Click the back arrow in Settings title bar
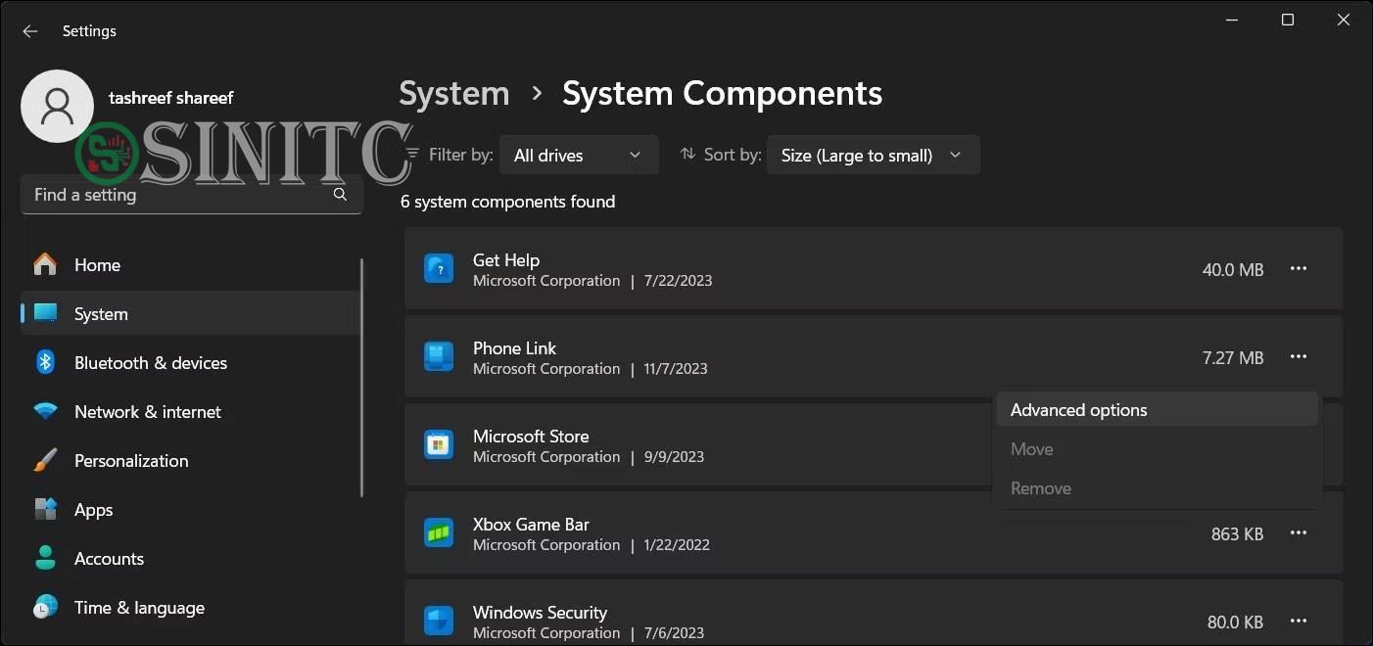 (x=30, y=31)
